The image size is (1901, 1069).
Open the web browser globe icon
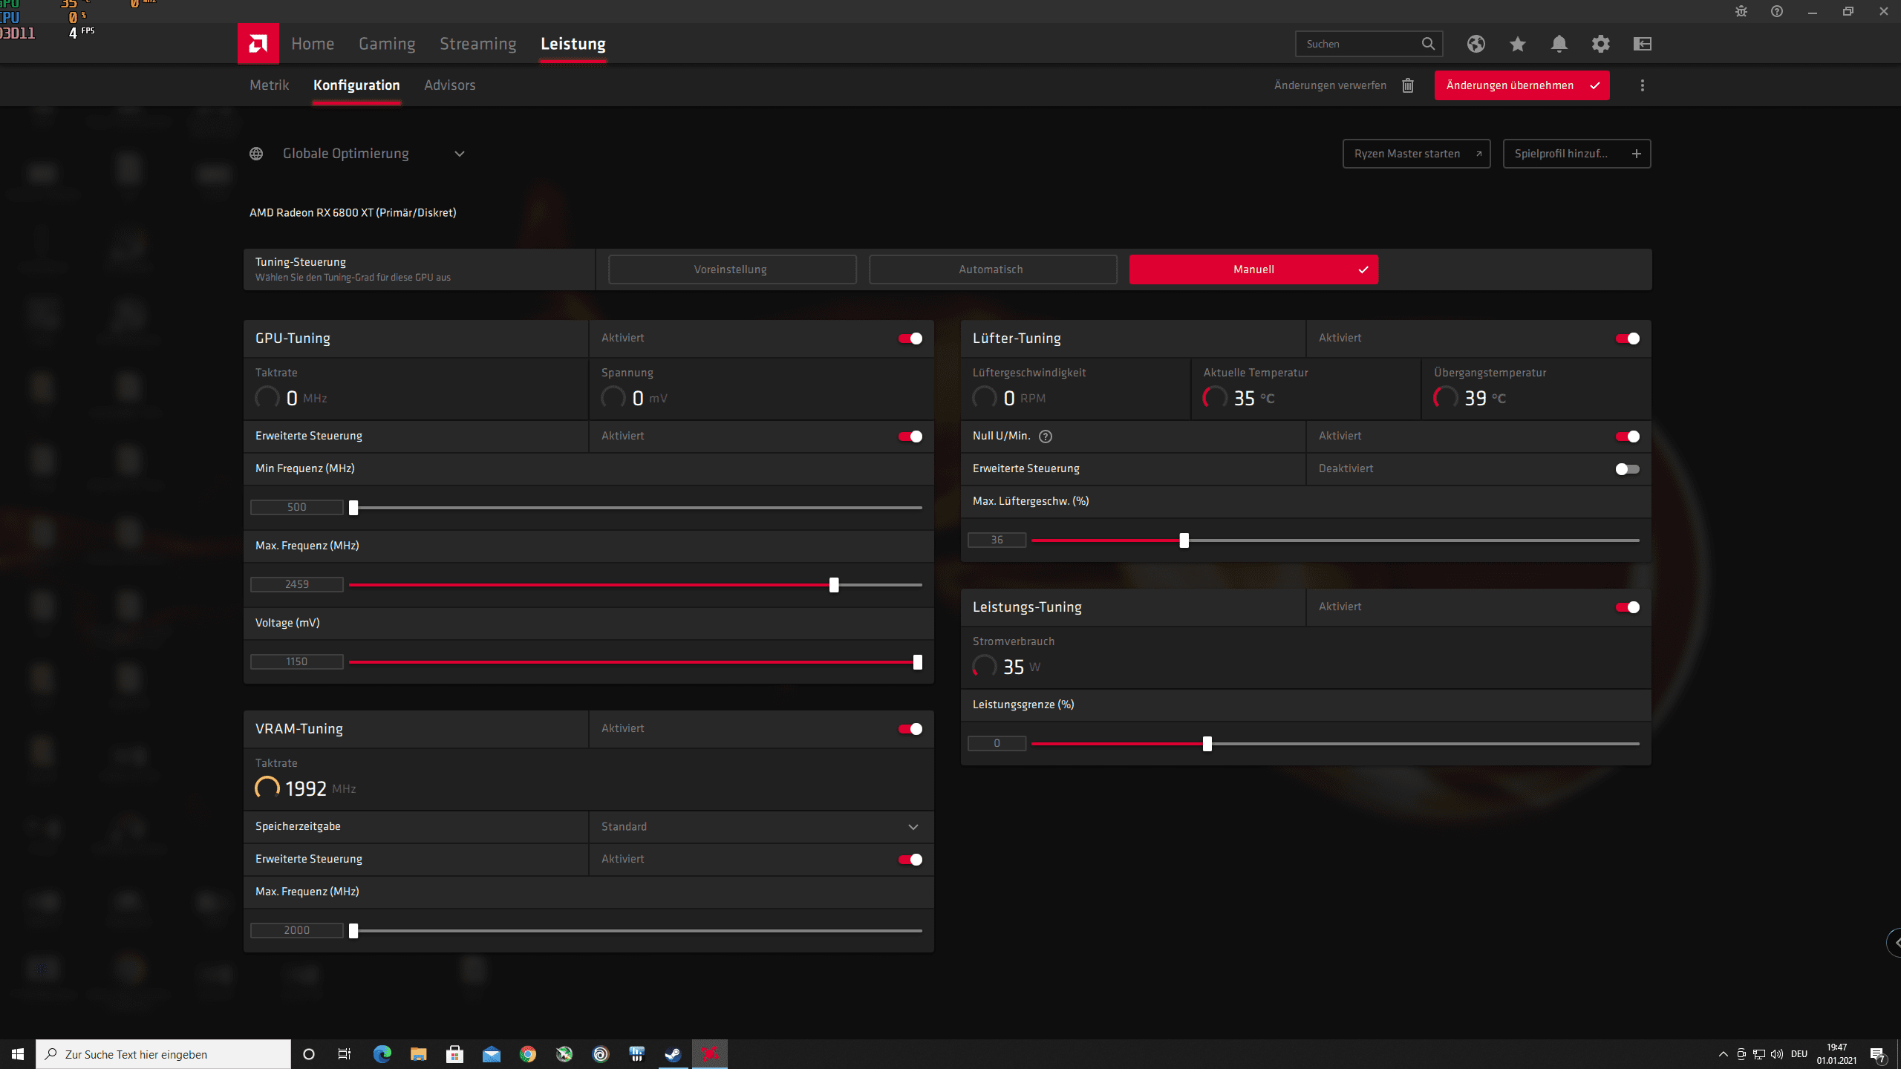coord(1476,44)
